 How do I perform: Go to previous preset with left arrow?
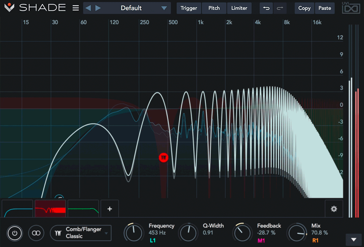coord(88,8)
